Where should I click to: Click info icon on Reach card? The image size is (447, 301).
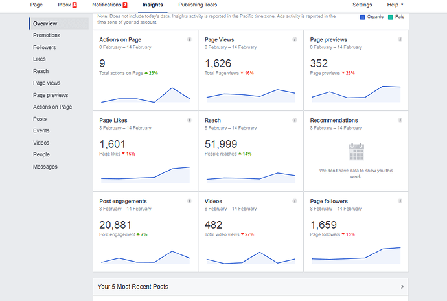point(295,120)
